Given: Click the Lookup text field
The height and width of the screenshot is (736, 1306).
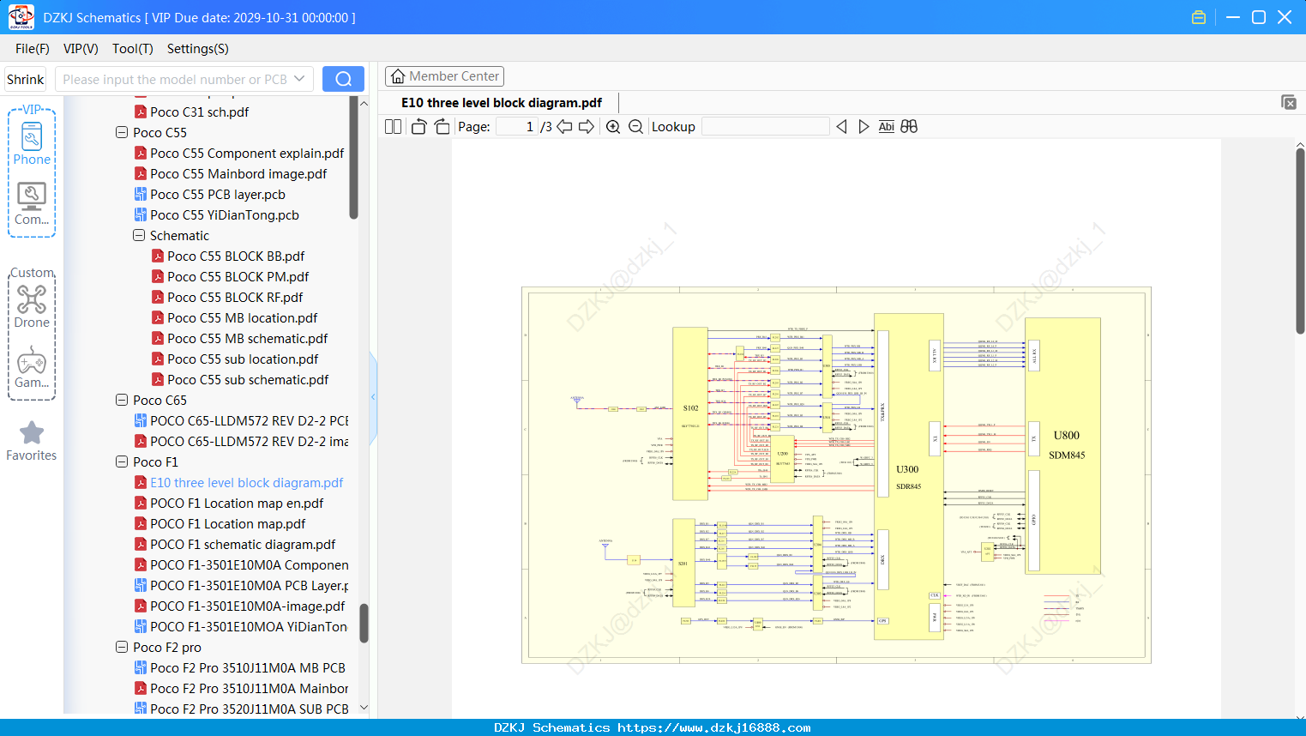Looking at the screenshot, I should tap(766, 126).
